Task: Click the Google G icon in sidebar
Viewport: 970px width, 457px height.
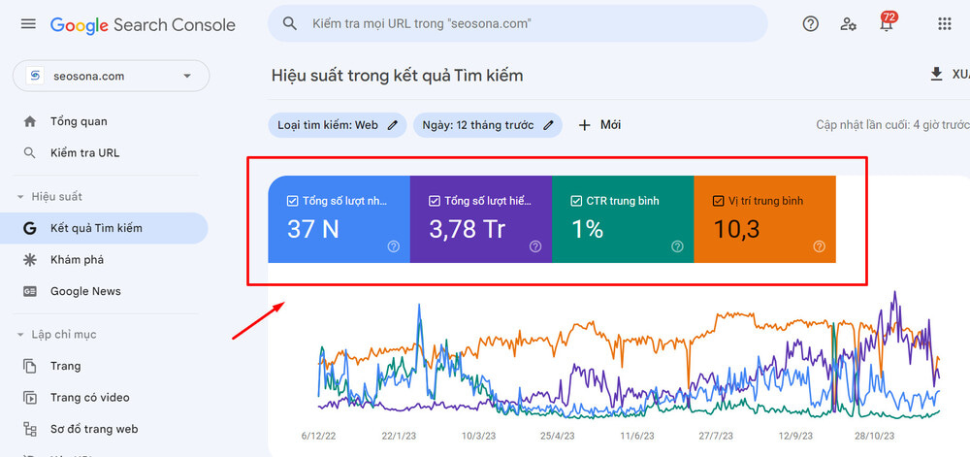Action: 30,228
